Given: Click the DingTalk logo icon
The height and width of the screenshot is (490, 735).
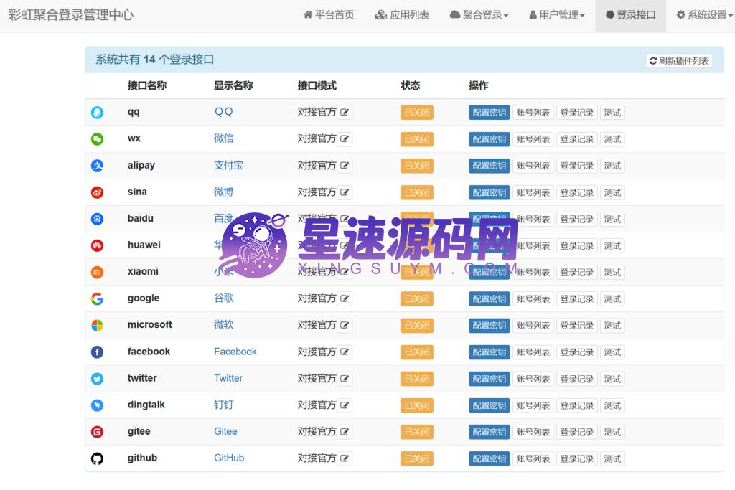Looking at the screenshot, I should pos(97,405).
